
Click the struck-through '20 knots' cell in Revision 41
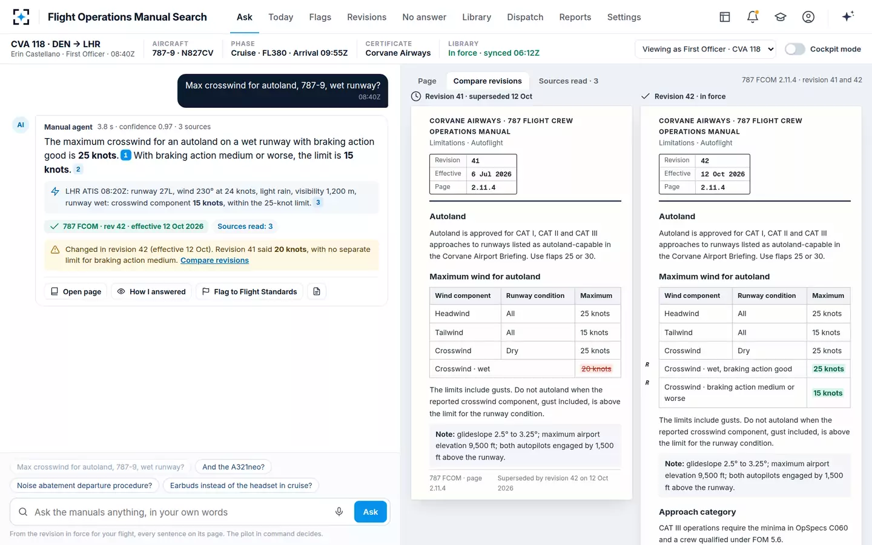pos(596,369)
